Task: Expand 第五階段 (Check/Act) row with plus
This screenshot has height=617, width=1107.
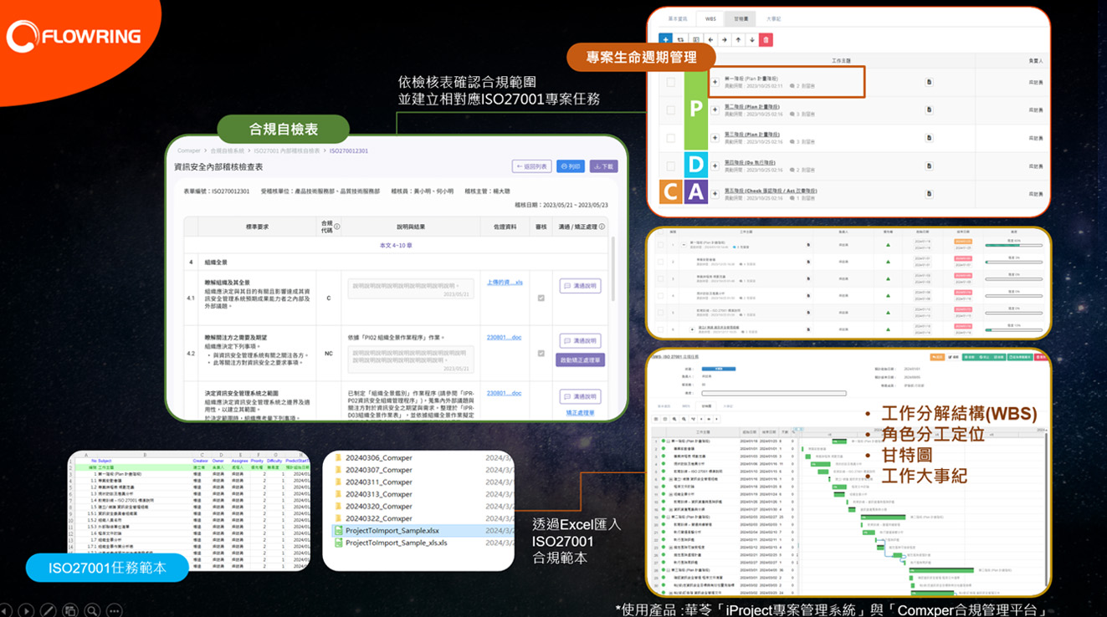Action: pos(715,193)
